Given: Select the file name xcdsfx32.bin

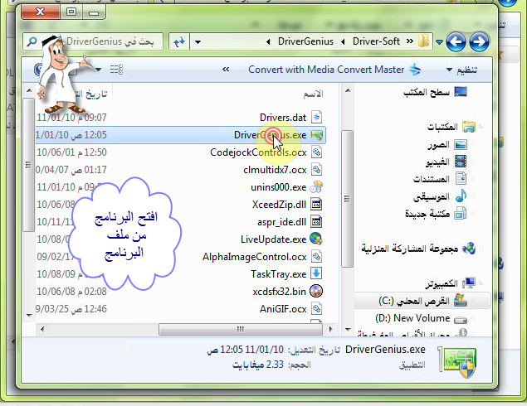Looking at the screenshot, I should pos(280,292).
